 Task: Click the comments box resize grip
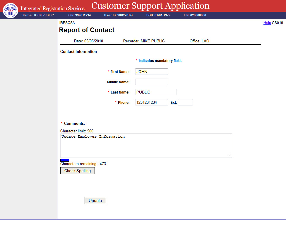(229, 155)
